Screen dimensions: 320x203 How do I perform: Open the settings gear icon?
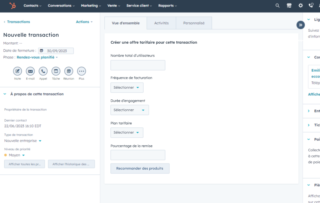point(300,5)
